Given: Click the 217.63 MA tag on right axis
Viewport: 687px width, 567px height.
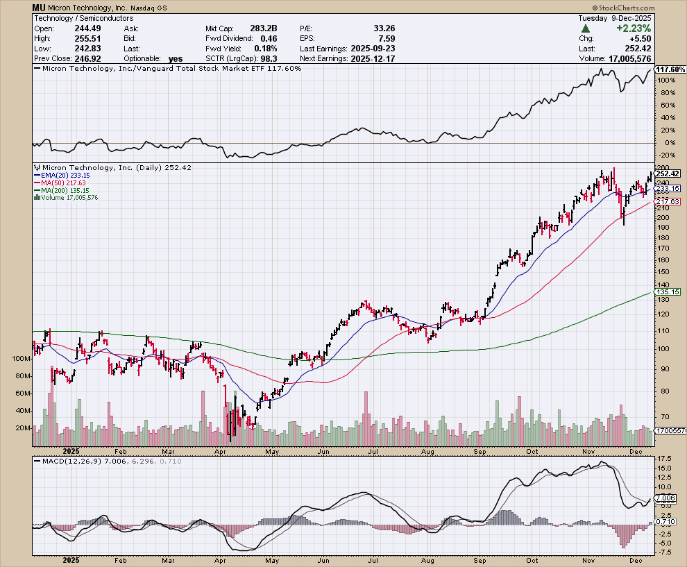Looking at the screenshot, I should (668, 201).
